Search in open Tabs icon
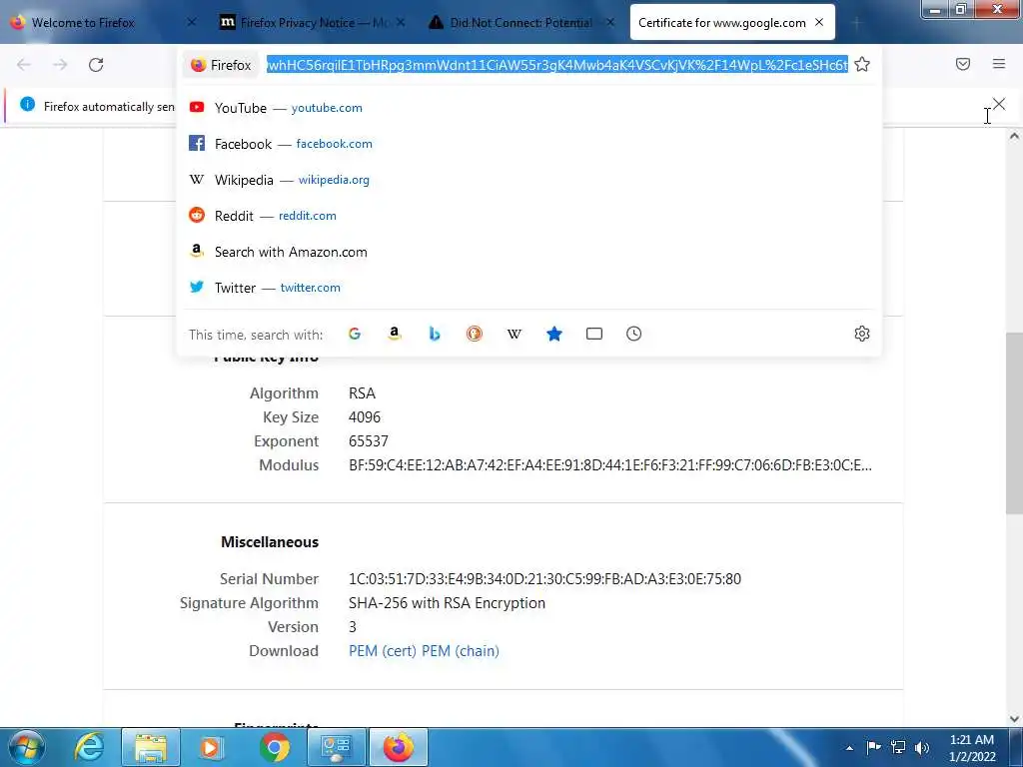 594,334
